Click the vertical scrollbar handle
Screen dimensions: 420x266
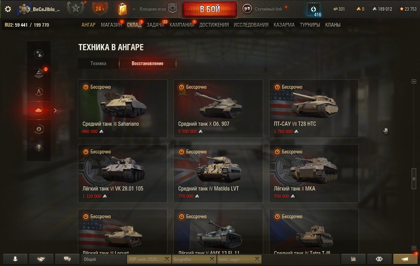(414, 179)
